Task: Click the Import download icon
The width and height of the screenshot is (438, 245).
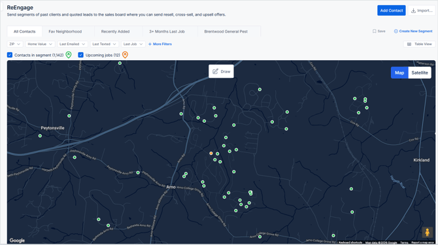Action: tap(413, 10)
